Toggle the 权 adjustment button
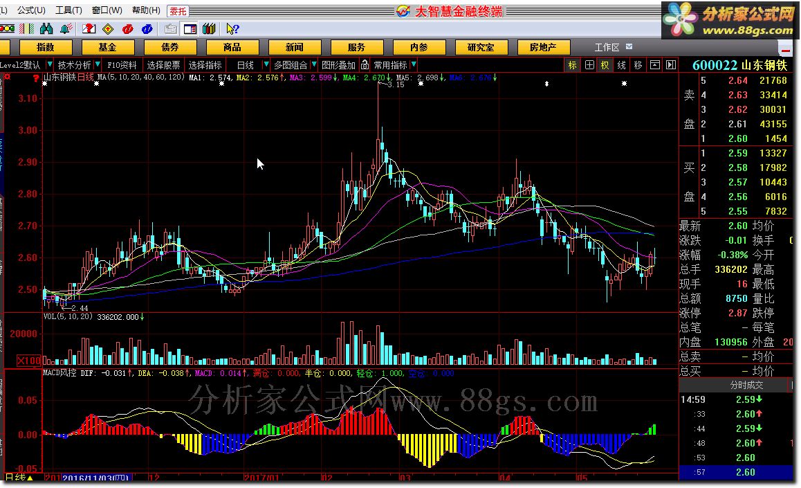Viewport: 801px width, 488px height. pos(605,65)
